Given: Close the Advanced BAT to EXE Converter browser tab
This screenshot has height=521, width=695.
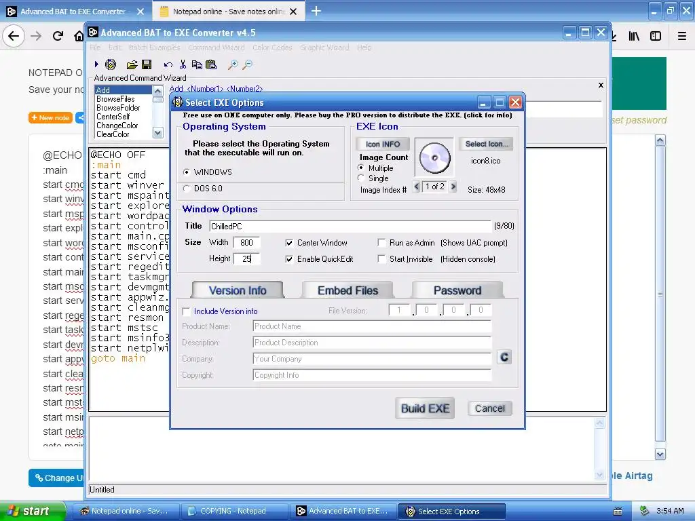Looking at the screenshot, I should coord(140,12).
